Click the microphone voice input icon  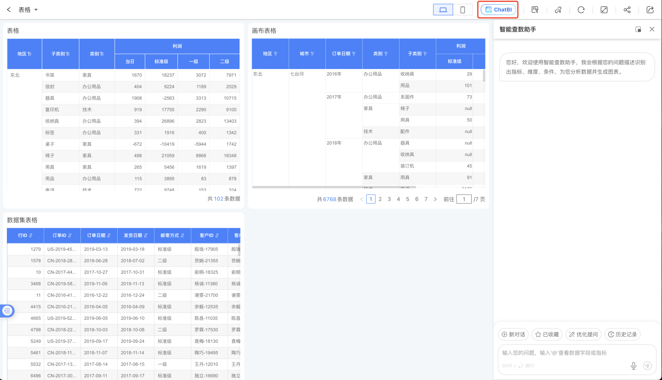pos(633,366)
